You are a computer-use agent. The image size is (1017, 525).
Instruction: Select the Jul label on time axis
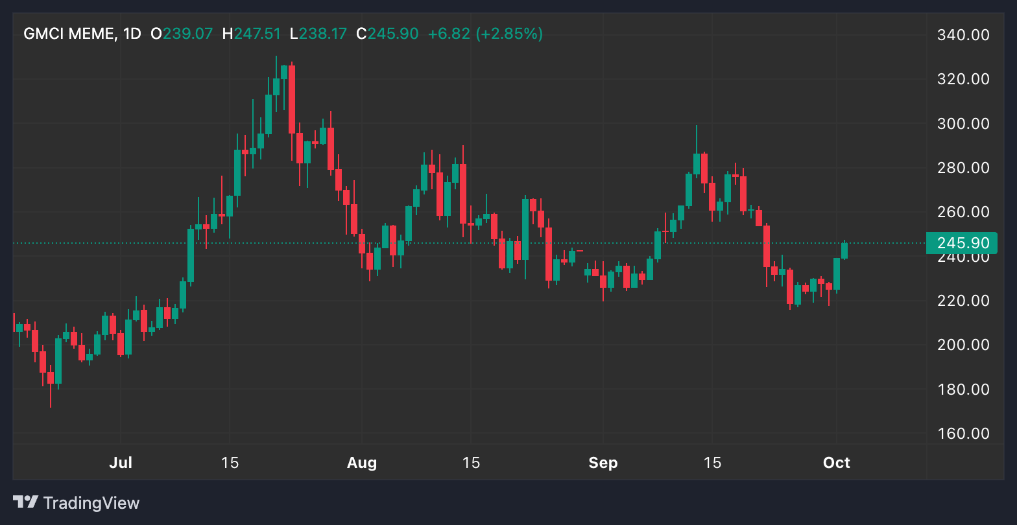click(x=121, y=463)
